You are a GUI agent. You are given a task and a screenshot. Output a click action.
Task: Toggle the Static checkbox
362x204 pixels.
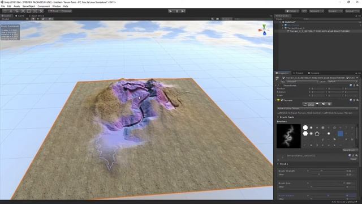coord(347,78)
